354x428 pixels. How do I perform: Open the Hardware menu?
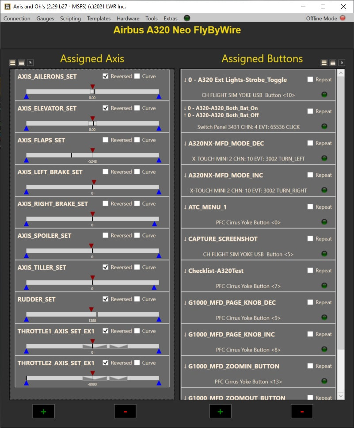click(128, 19)
